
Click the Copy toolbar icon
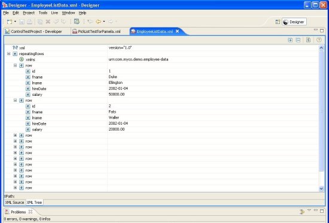click(x=40, y=22)
